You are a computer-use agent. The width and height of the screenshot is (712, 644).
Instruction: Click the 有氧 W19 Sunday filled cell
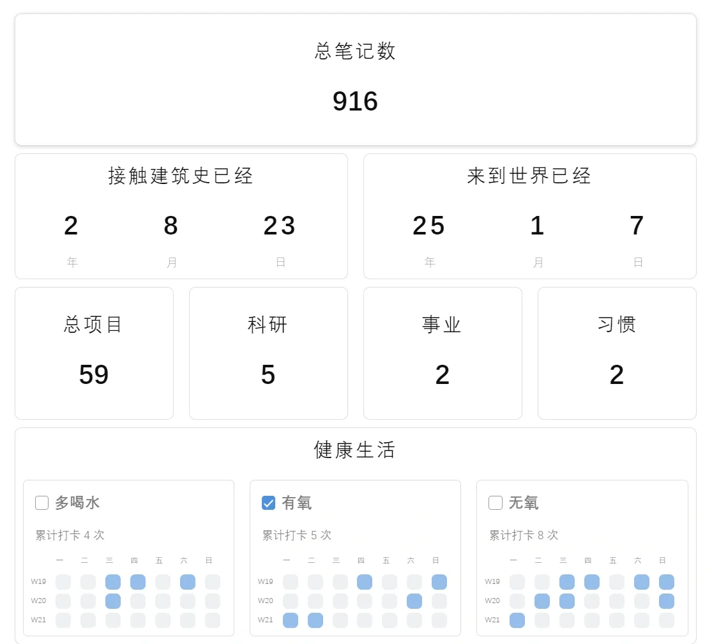click(x=439, y=582)
